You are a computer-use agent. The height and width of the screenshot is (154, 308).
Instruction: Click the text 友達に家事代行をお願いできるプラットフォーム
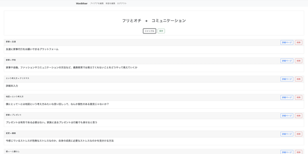click(32, 49)
